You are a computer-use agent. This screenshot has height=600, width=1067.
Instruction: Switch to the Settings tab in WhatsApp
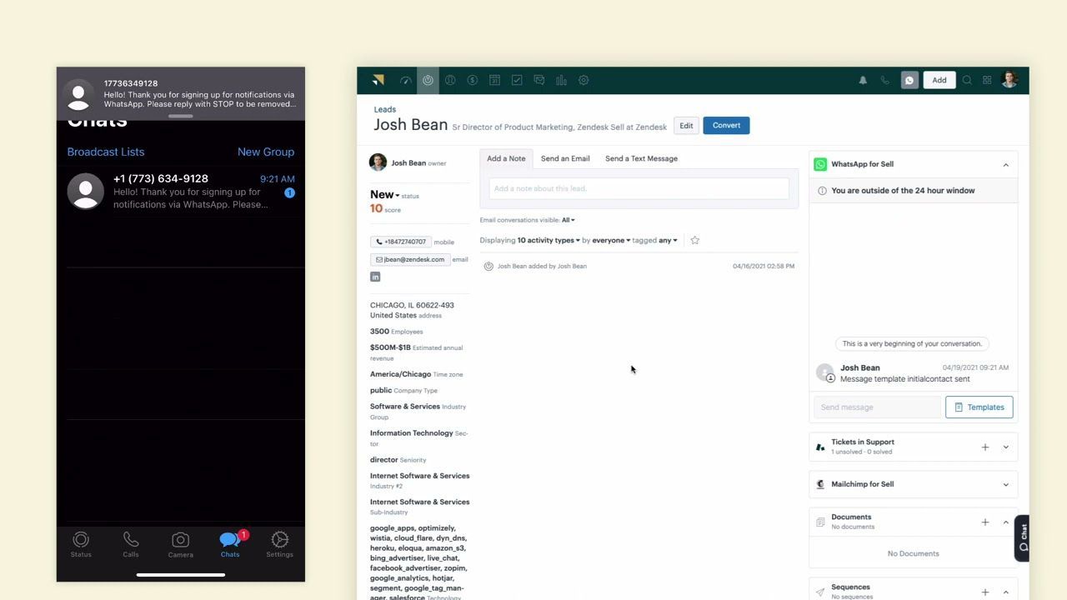pos(280,545)
